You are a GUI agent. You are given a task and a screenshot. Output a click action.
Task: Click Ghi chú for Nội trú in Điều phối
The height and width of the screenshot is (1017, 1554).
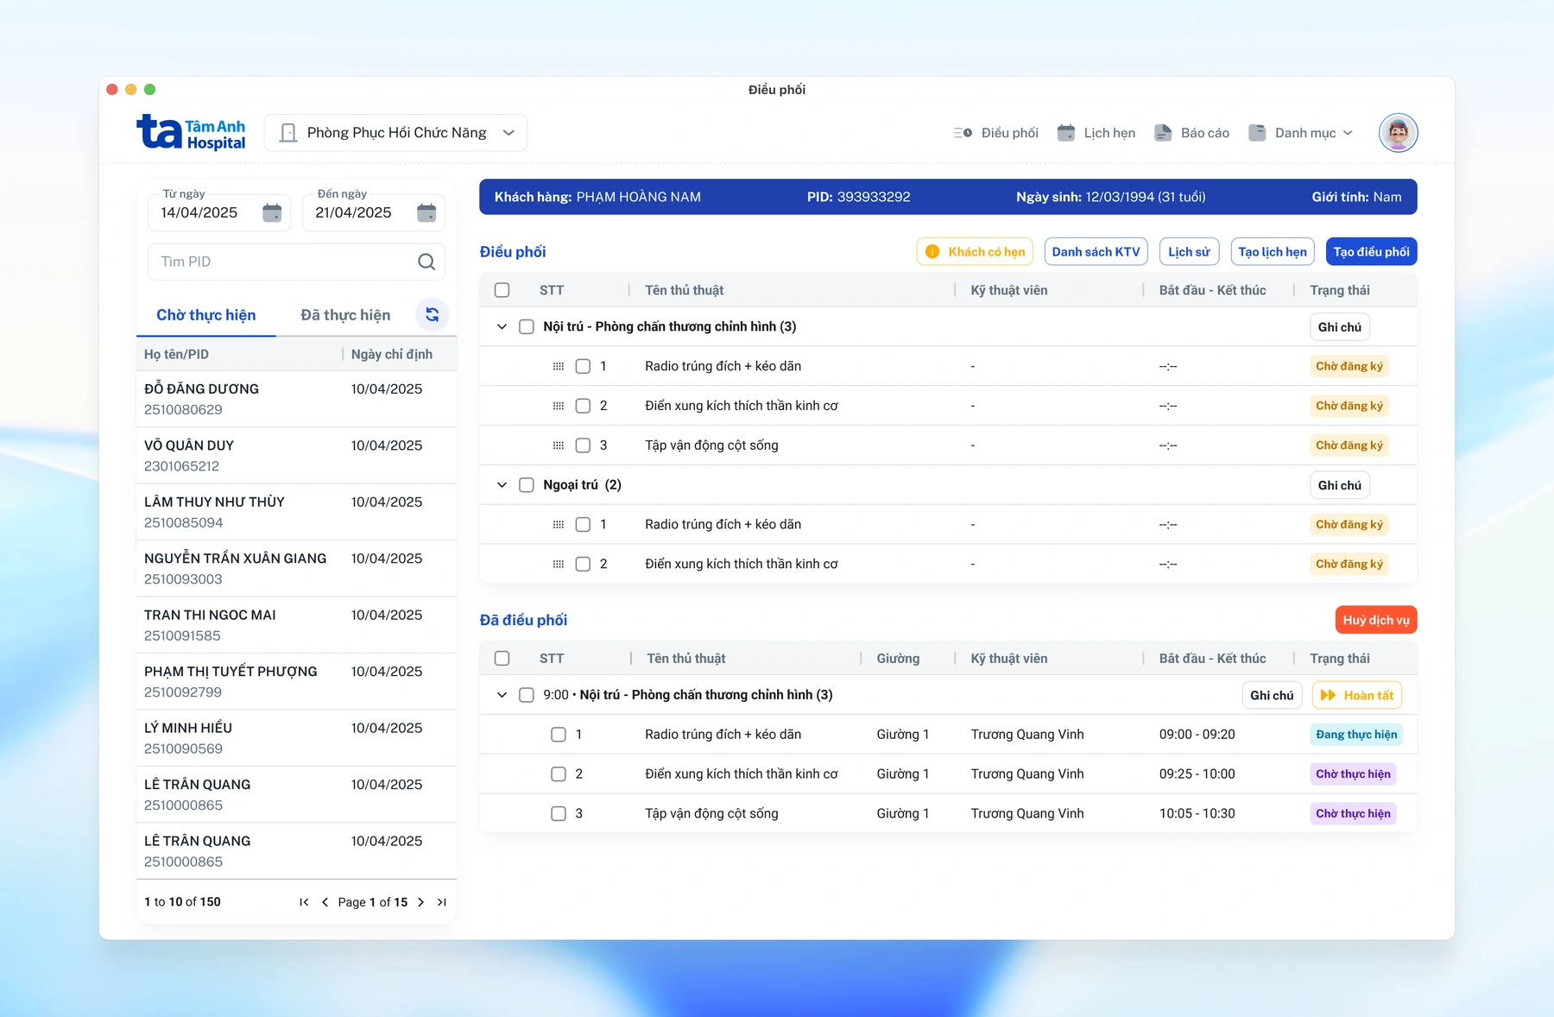[1339, 327]
